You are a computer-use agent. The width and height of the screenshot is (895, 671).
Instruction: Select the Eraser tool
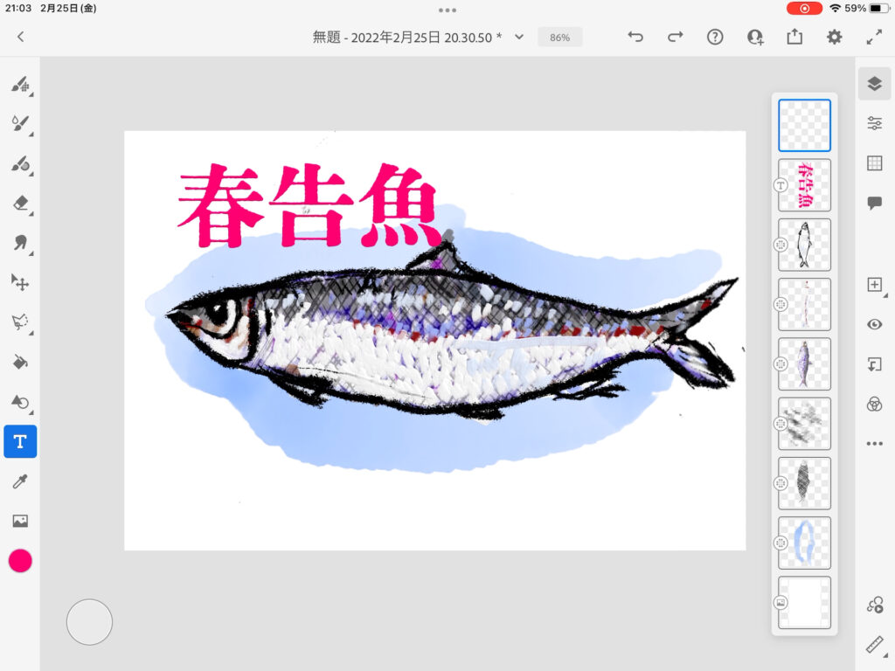(x=20, y=204)
